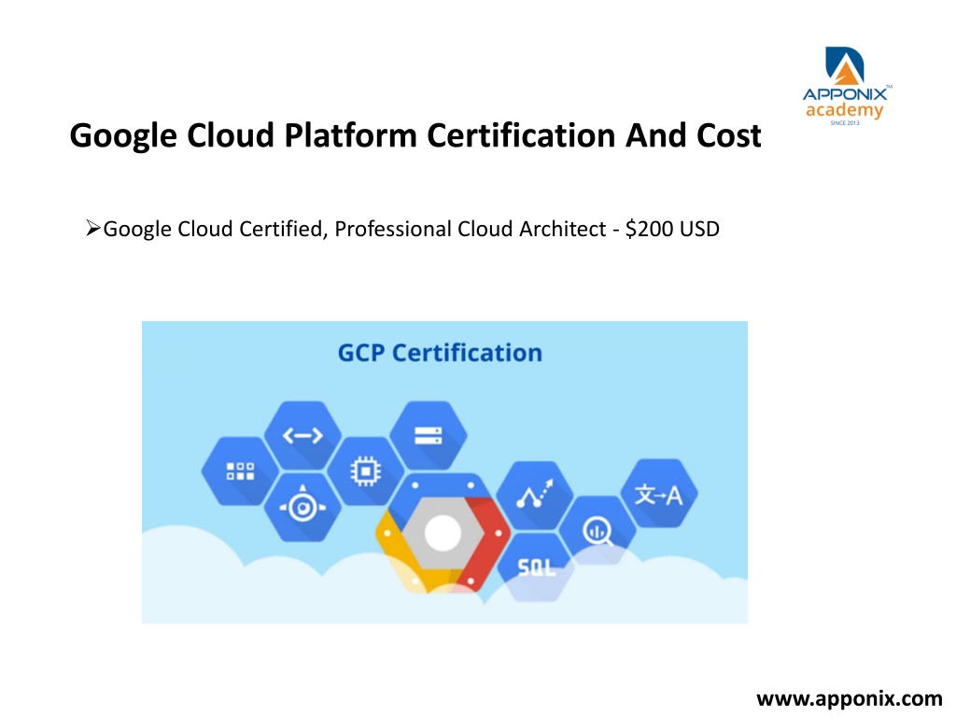Image resolution: width=956 pixels, height=717 pixels.
Task: Click the 'Professional Cloud Architect - $200 USD' bullet
Action: tap(402, 229)
